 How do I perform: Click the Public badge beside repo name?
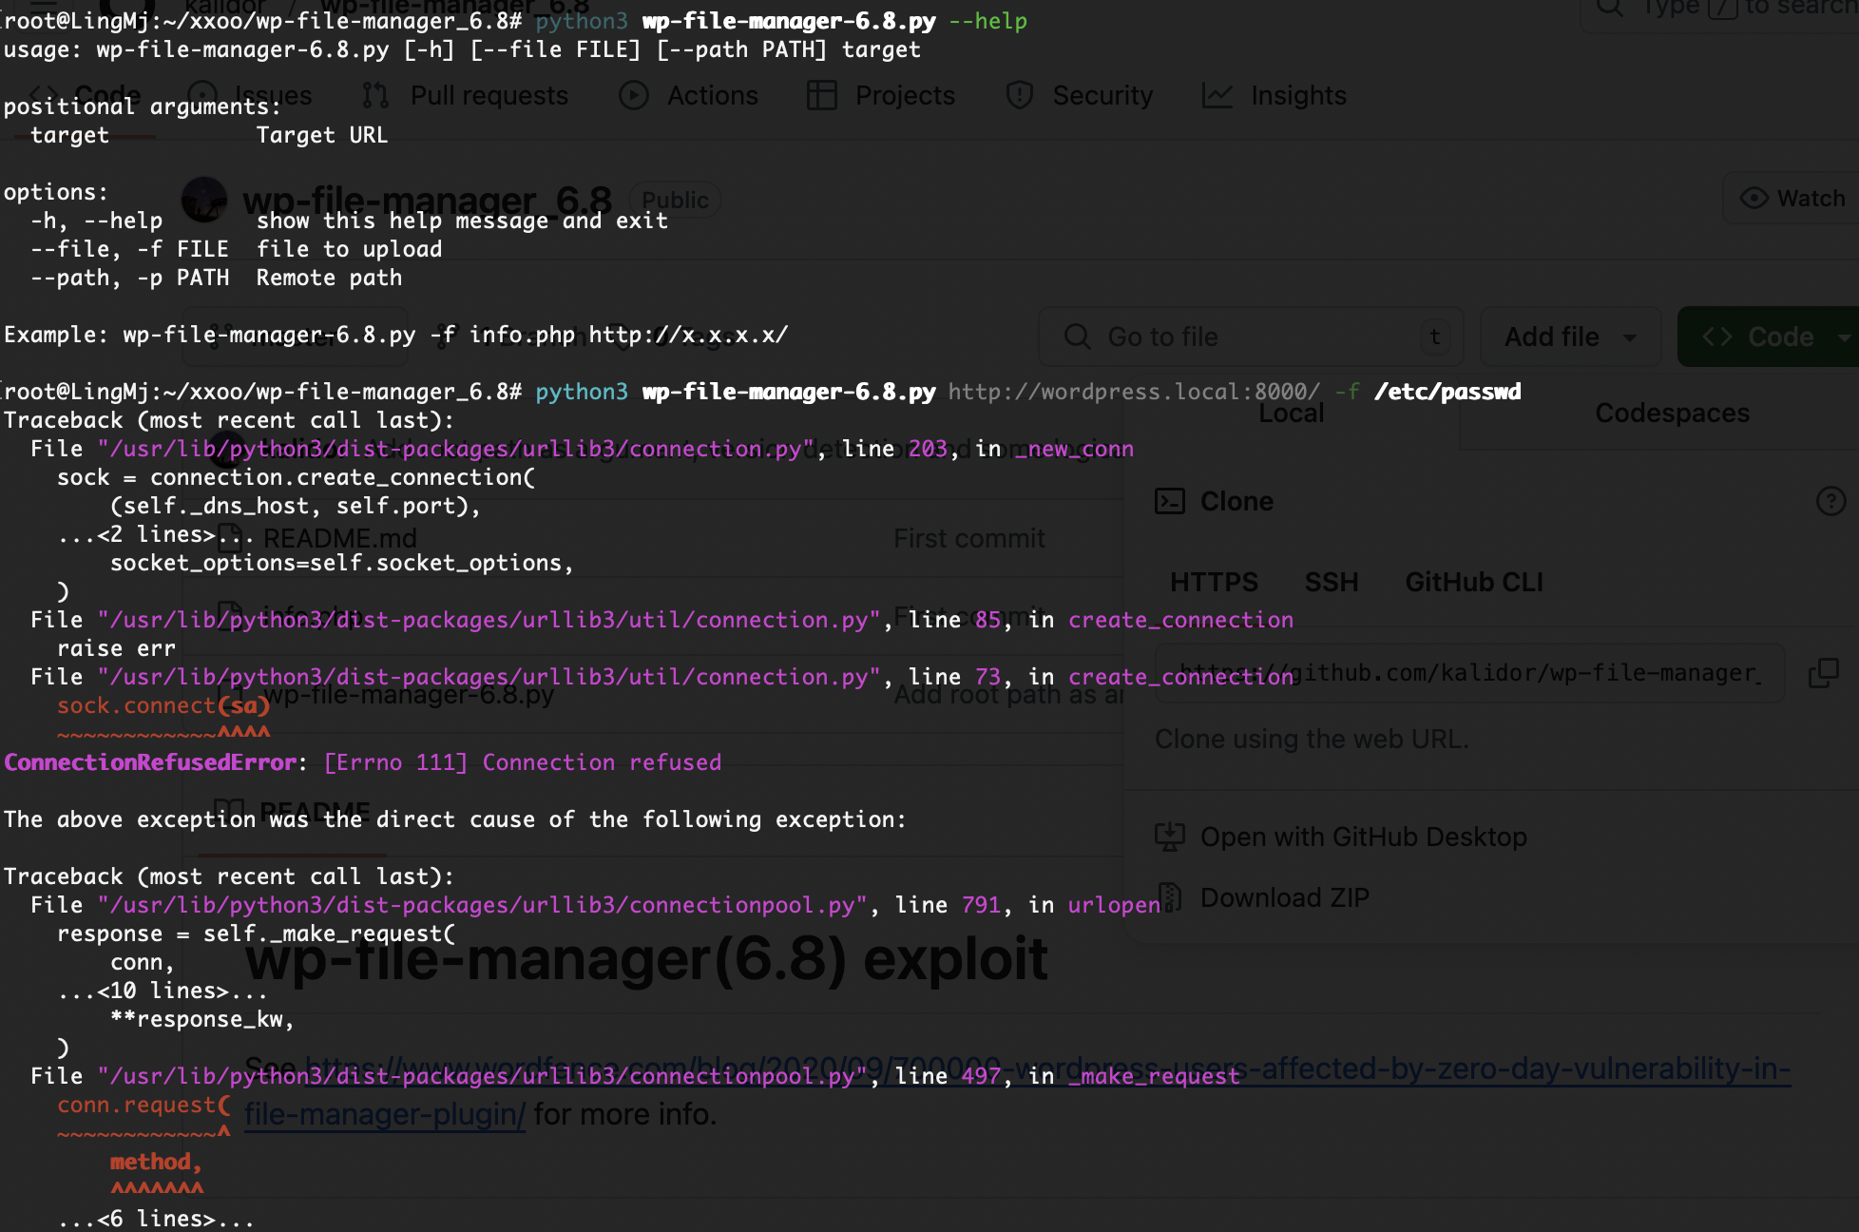[x=675, y=200]
